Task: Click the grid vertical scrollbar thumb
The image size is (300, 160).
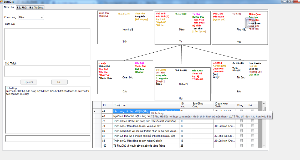Action: pyautogui.click(x=264, y=108)
